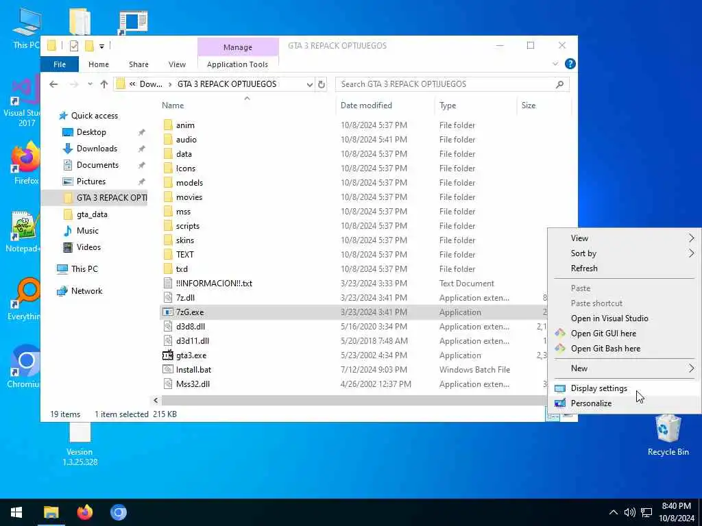Sort by the Type column header

point(475,105)
